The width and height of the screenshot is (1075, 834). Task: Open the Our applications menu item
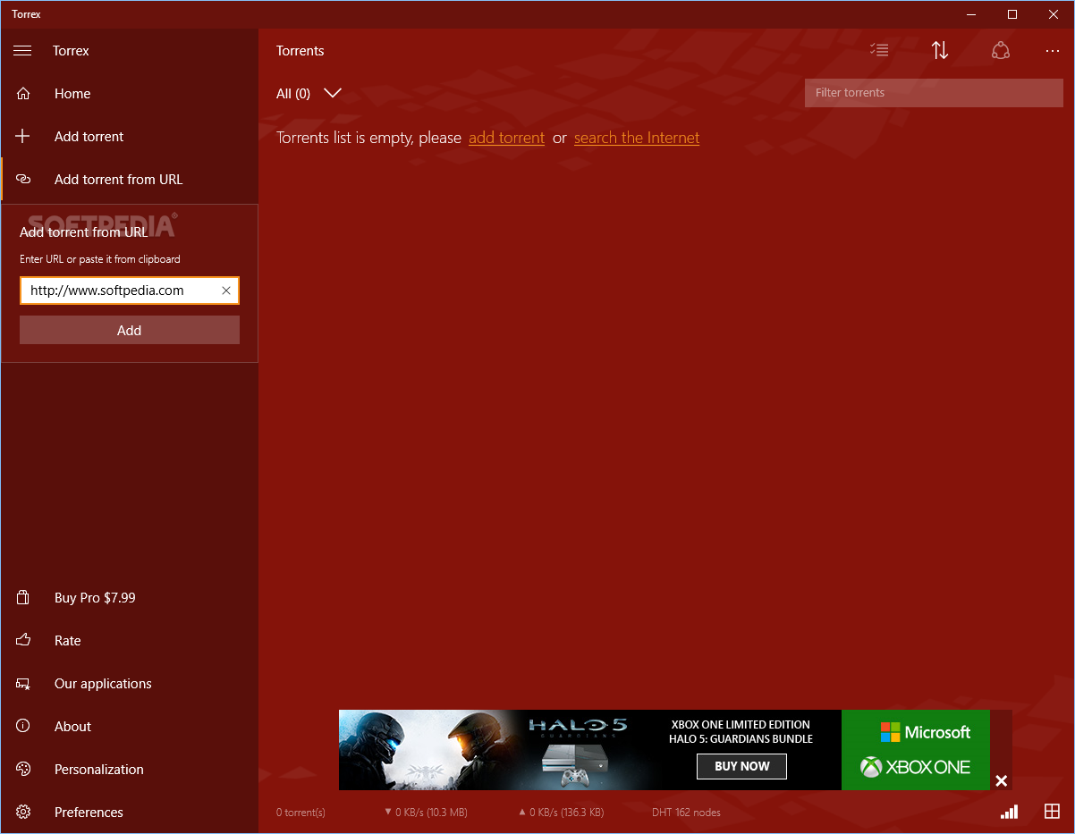pos(130,684)
